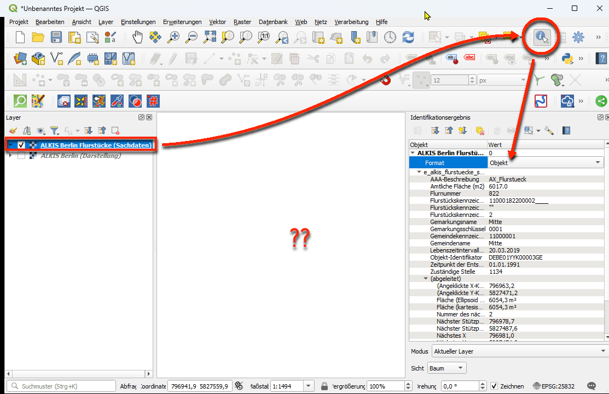Select the Pan Map hand tool
This screenshot has height=394, width=609.
point(138,37)
